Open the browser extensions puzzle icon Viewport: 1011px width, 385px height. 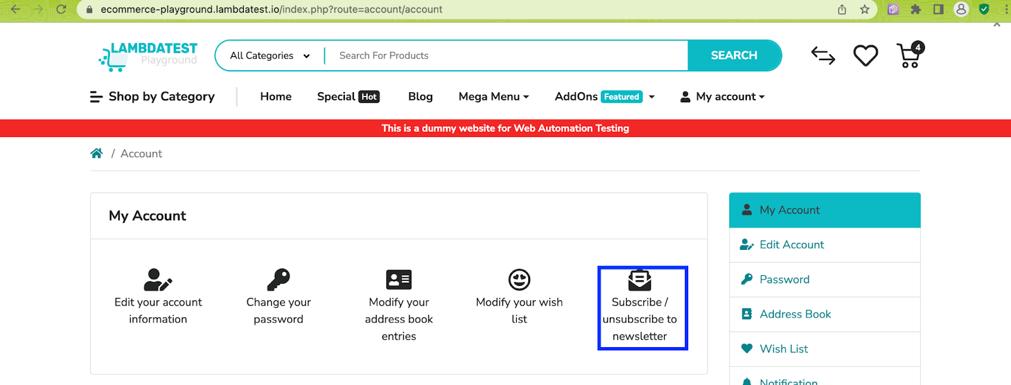click(x=916, y=9)
